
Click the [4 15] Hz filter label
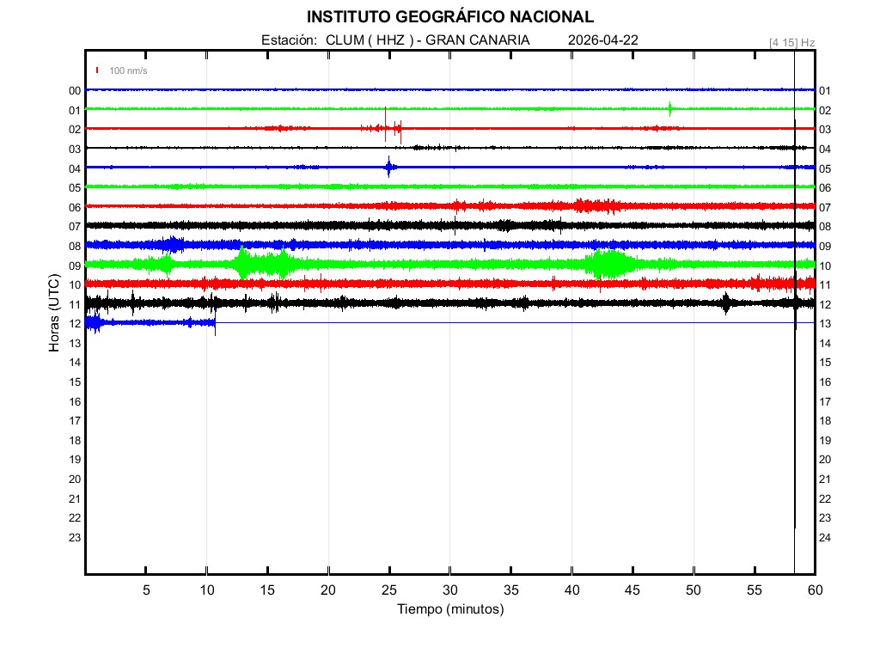[791, 42]
